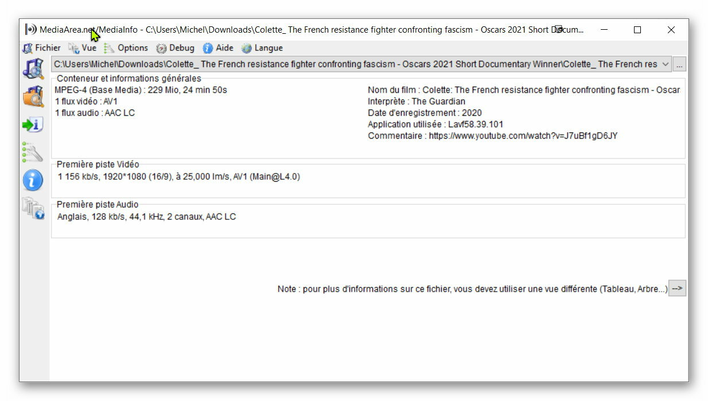This screenshot has width=708, height=401.
Task: Click the 'Première piste Vidéo' group label
Action: pos(98,164)
